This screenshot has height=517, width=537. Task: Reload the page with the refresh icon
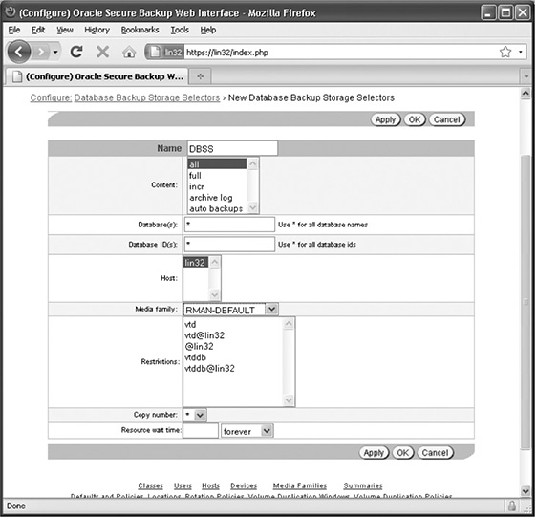(x=76, y=52)
